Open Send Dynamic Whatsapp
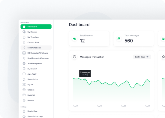Image resolution: width=165 pixels, height=118 pixels. [36, 58]
